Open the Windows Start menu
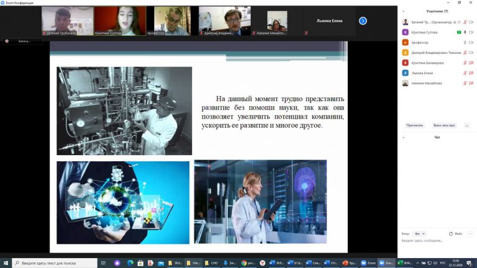 [6, 263]
